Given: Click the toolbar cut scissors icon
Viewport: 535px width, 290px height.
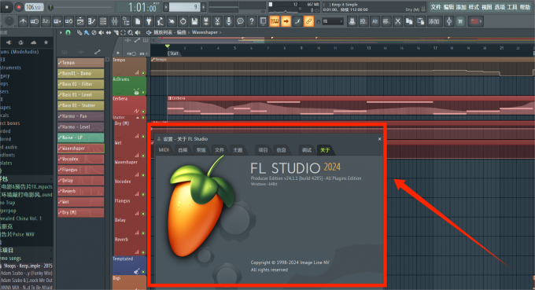Looking at the screenshot, I should [397, 21].
